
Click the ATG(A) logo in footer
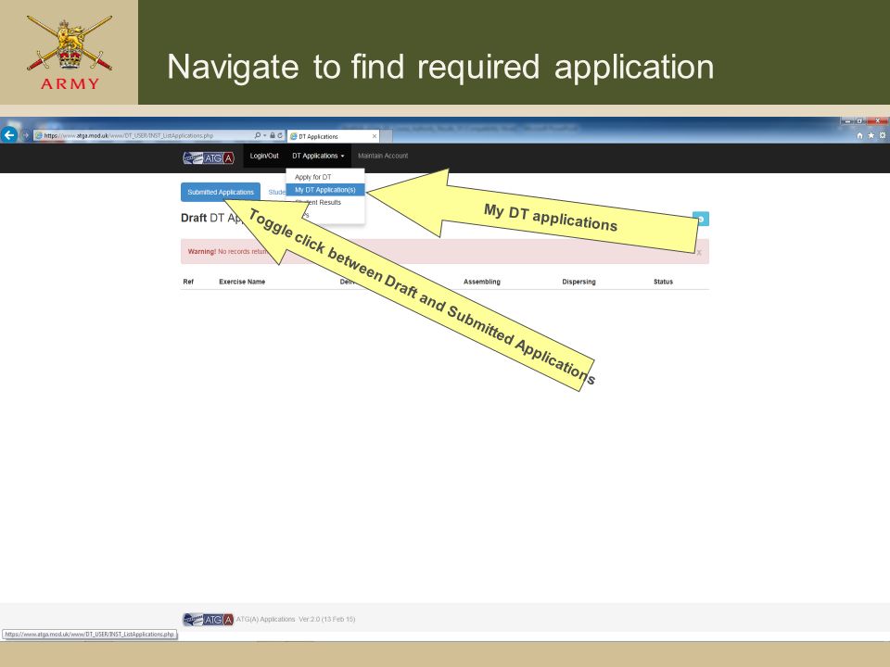pos(208,620)
